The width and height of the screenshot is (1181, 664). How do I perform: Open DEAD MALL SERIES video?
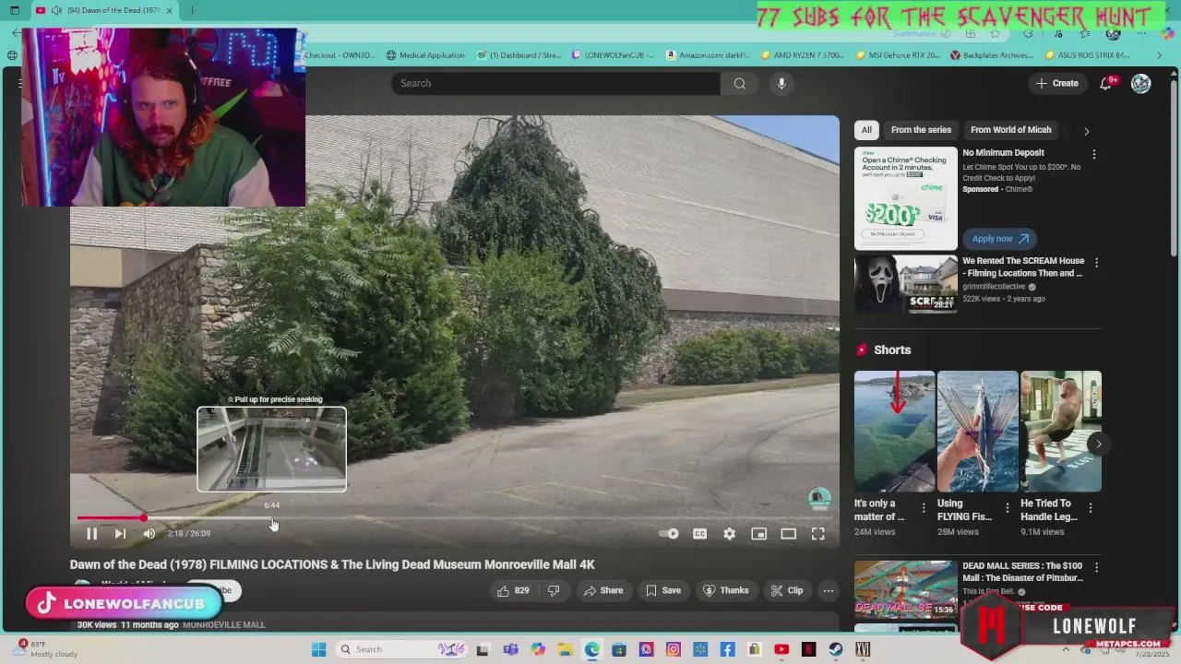click(x=1022, y=572)
